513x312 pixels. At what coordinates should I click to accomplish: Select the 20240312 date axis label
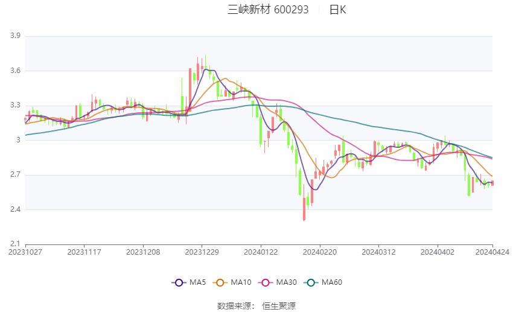(x=378, y=252)
